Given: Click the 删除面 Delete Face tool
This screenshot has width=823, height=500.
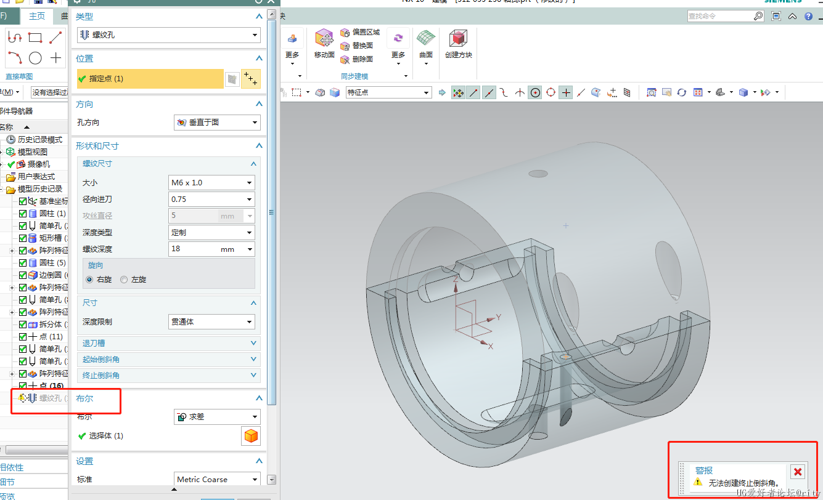Looking at the screenshot, I should 357,59.
